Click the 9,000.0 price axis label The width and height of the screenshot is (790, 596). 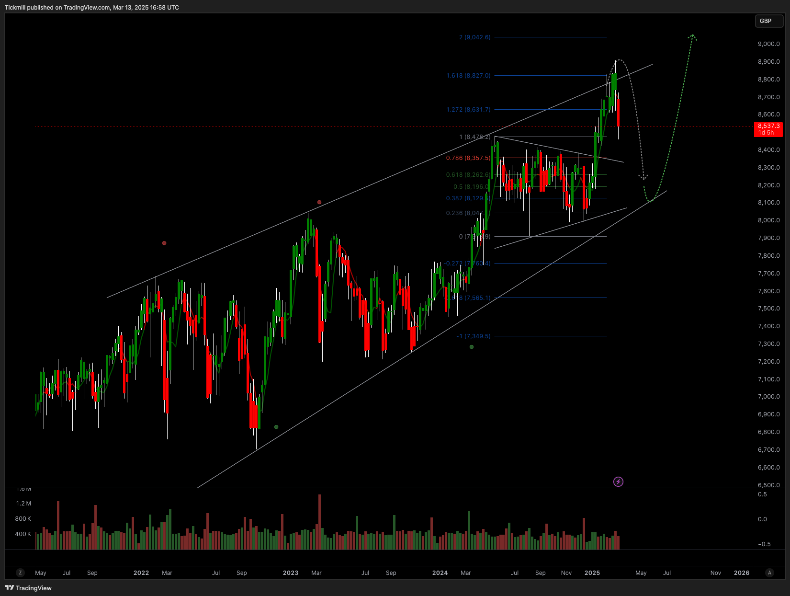coord(768,44)
